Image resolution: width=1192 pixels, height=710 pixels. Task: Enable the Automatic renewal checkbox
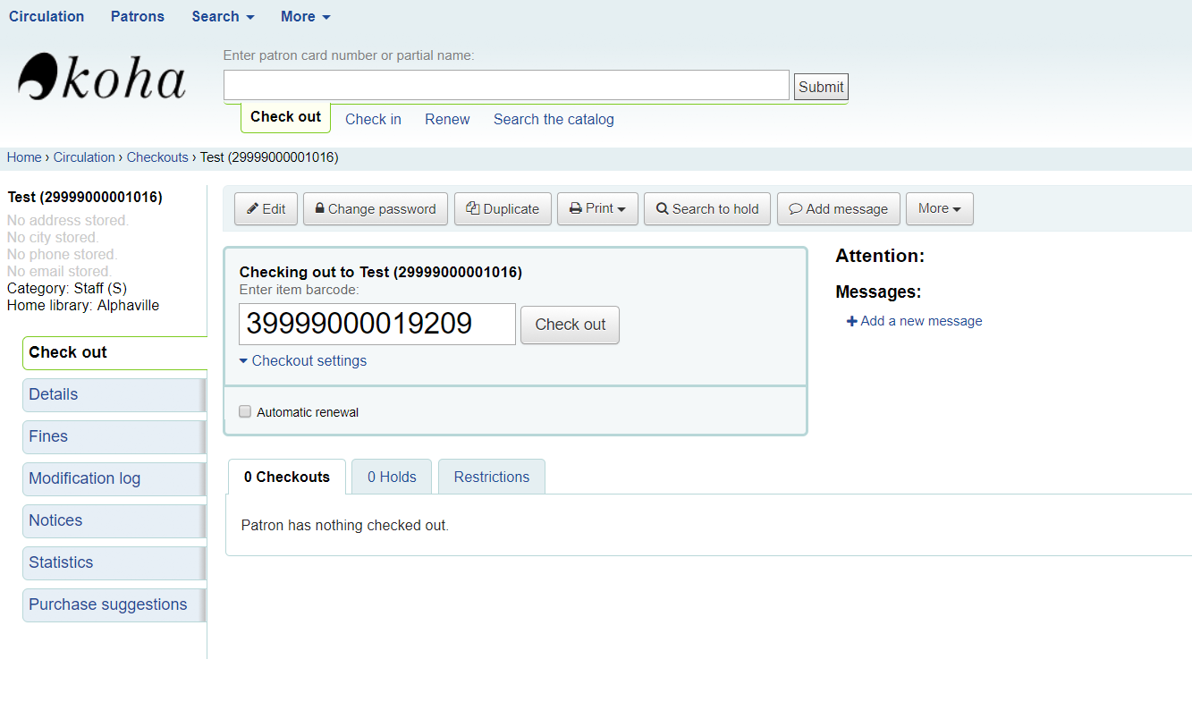[245, 412]
